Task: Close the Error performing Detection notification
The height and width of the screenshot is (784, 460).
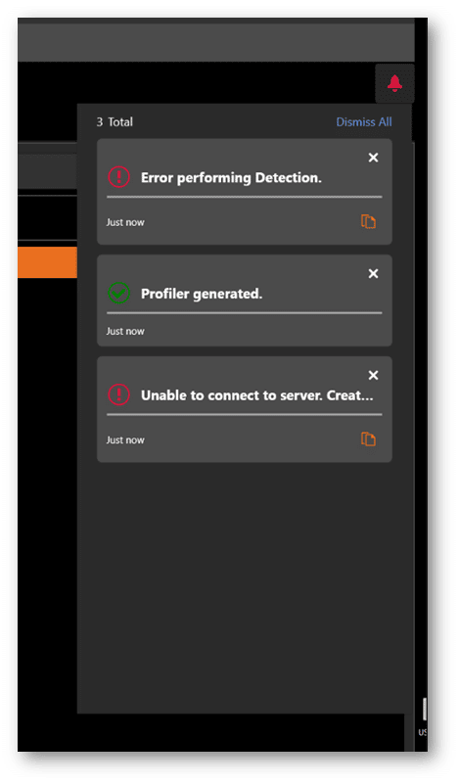Action: (x=373, y=158)
